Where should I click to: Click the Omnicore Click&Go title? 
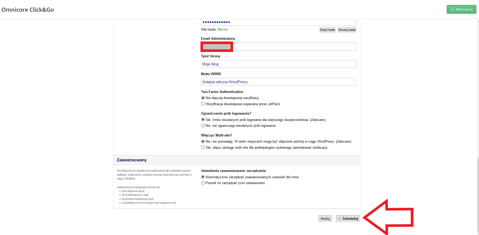tap(28, 10)
